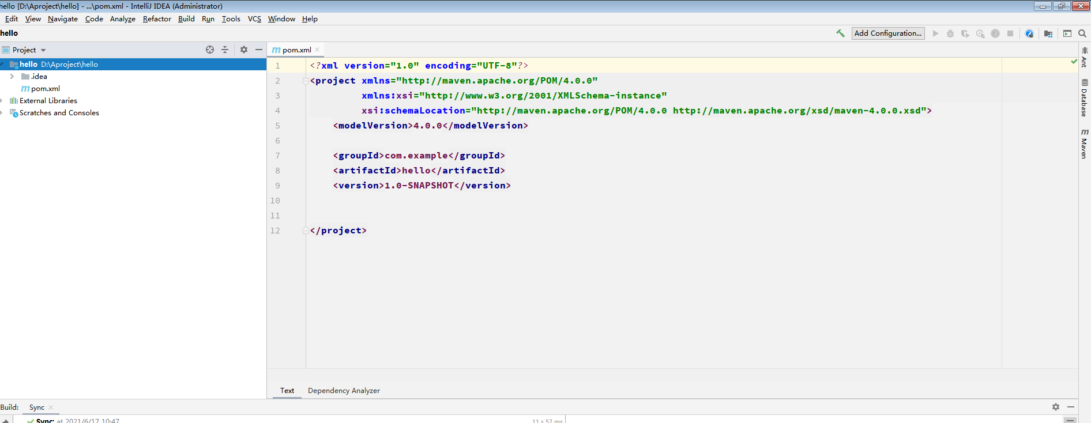Click the artifactId hello line
This screenshot has width=1091, height=423.
419,171
